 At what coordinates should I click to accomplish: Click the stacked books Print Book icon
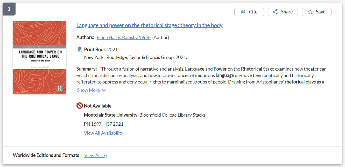pyautogui.click(x=80, y=49)
